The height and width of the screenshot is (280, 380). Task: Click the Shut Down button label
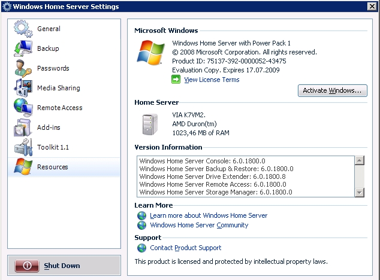(x=62, y=266)
